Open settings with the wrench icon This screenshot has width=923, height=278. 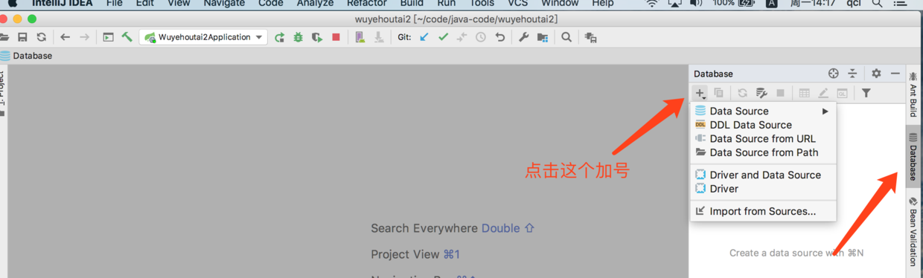(523, 37)
